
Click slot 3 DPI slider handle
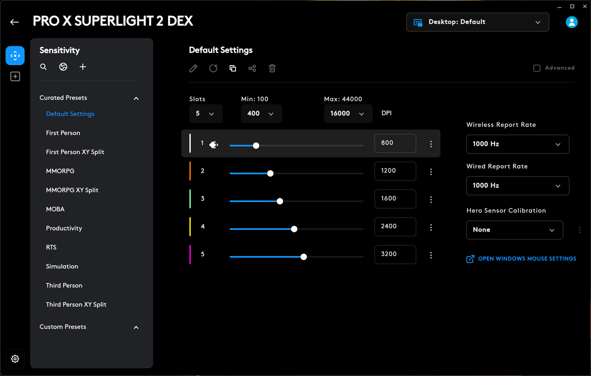click(x=280, y=201)
